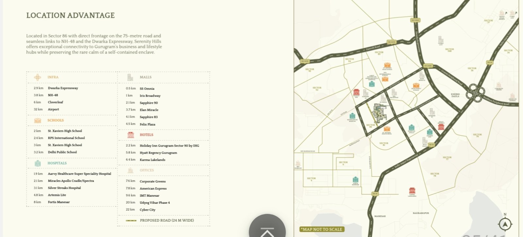Click the "MAP NOT TO SCALE" label
The image size is (523, 237).
pos(322,229)
